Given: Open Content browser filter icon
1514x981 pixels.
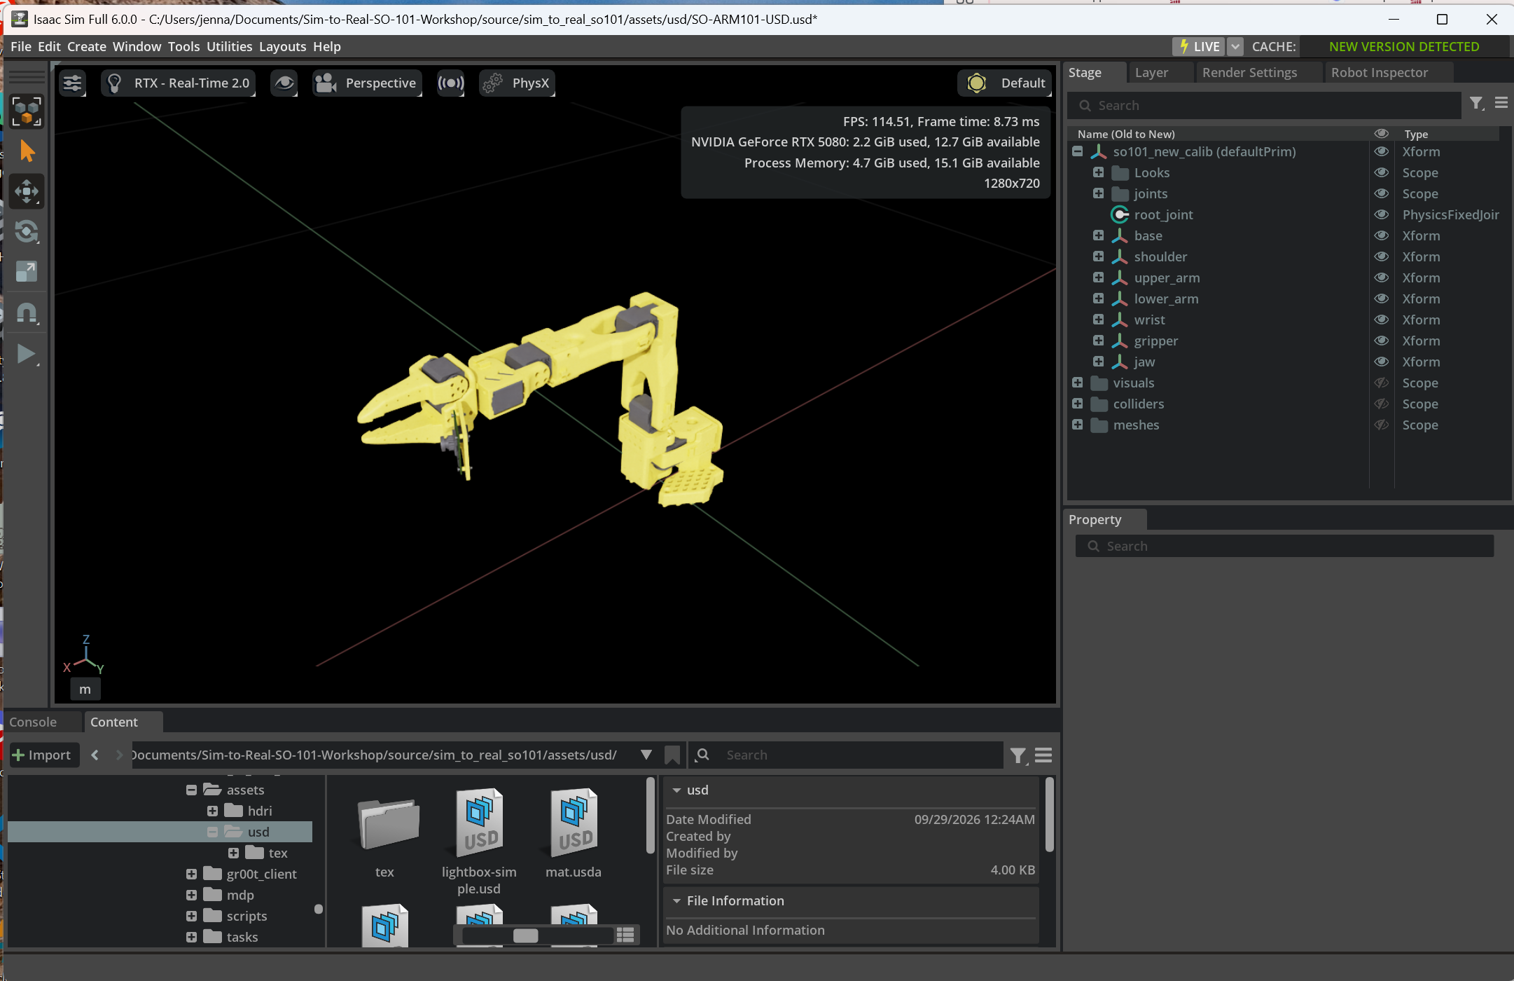Looking at the screenshot, I should pos(1018,755).
